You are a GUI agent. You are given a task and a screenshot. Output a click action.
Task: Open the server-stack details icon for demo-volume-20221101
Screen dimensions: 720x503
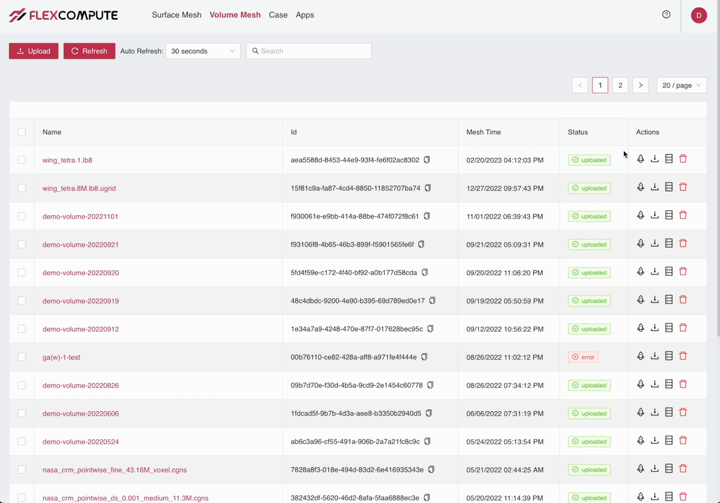tap(669, 215)
